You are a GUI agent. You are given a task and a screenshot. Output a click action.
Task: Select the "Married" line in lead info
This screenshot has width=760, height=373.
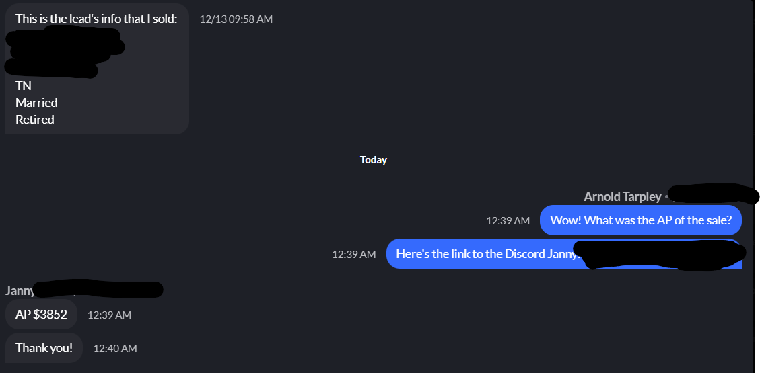pos(36,103)
